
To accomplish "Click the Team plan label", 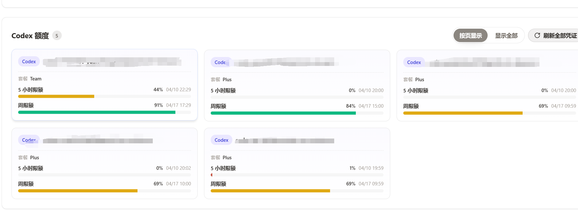I will tap(36, 79).
